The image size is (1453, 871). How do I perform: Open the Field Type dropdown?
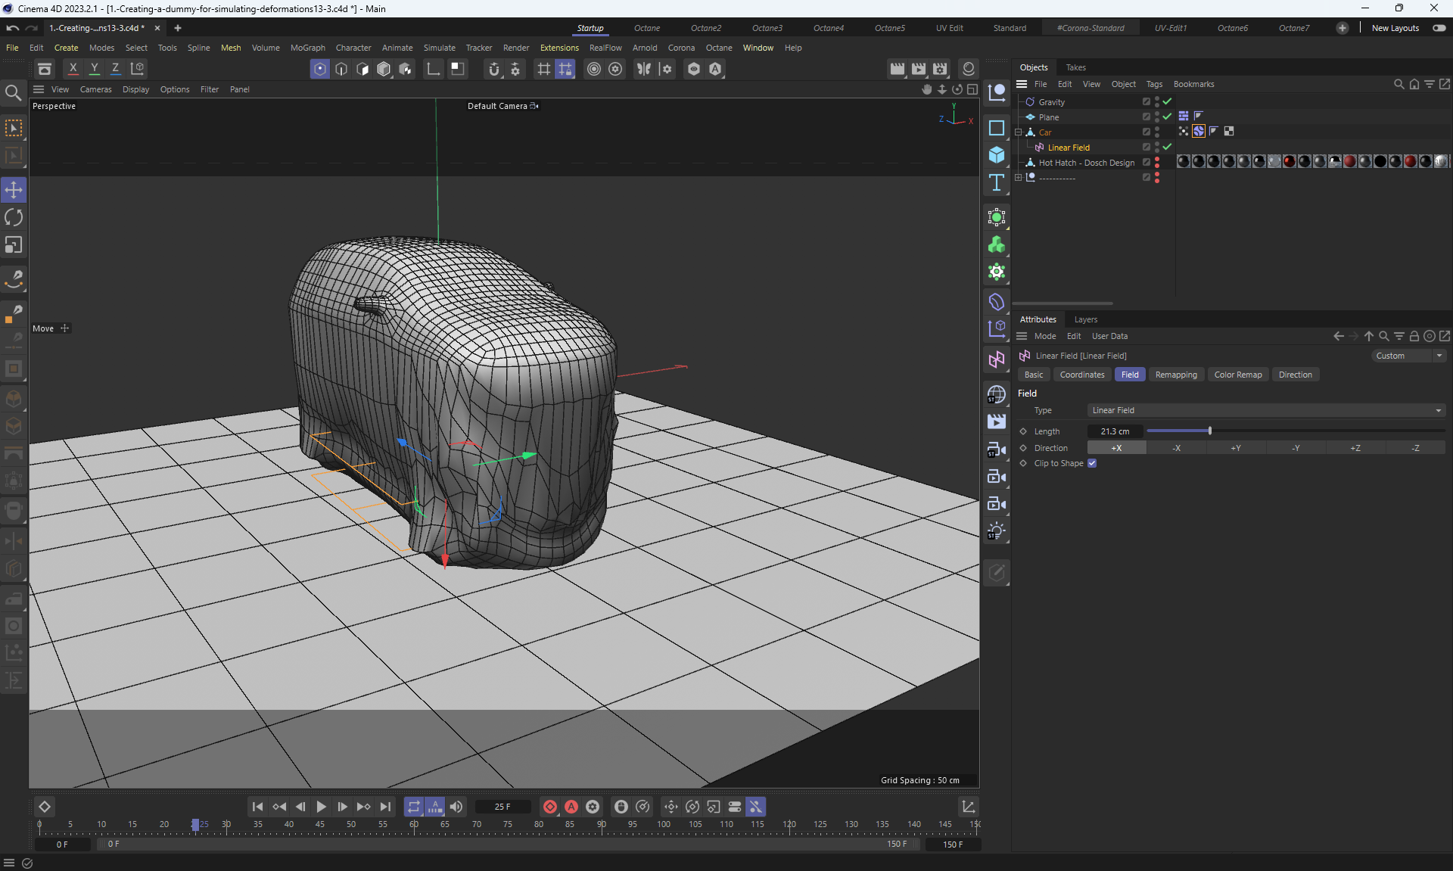pyautogui.click(x=1266, y=410)
